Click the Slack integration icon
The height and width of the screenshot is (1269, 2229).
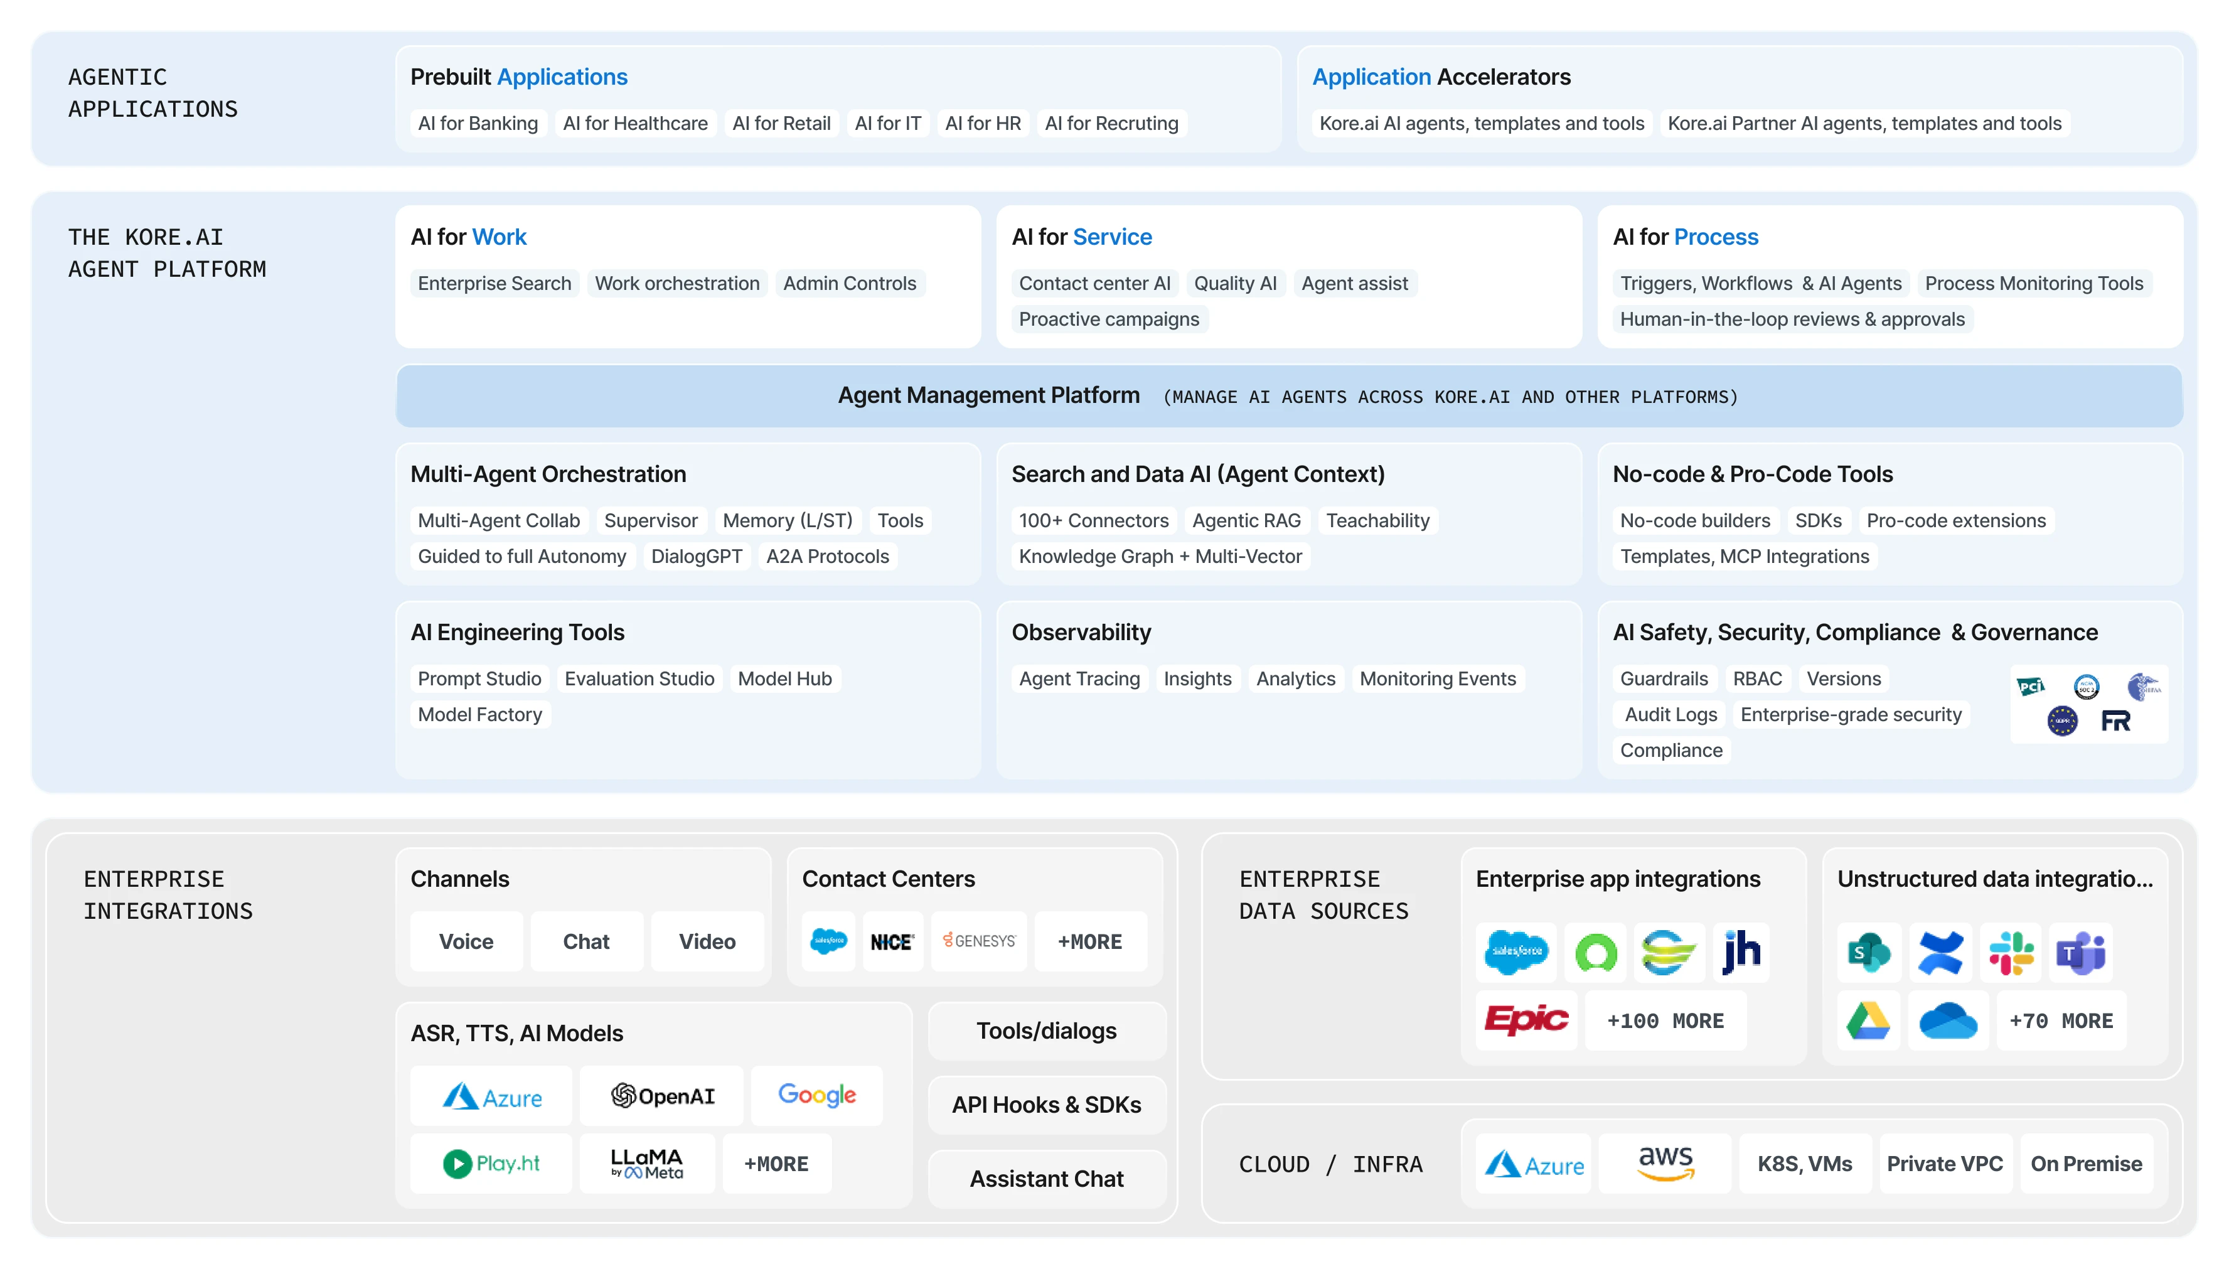tap(2010, 951)
